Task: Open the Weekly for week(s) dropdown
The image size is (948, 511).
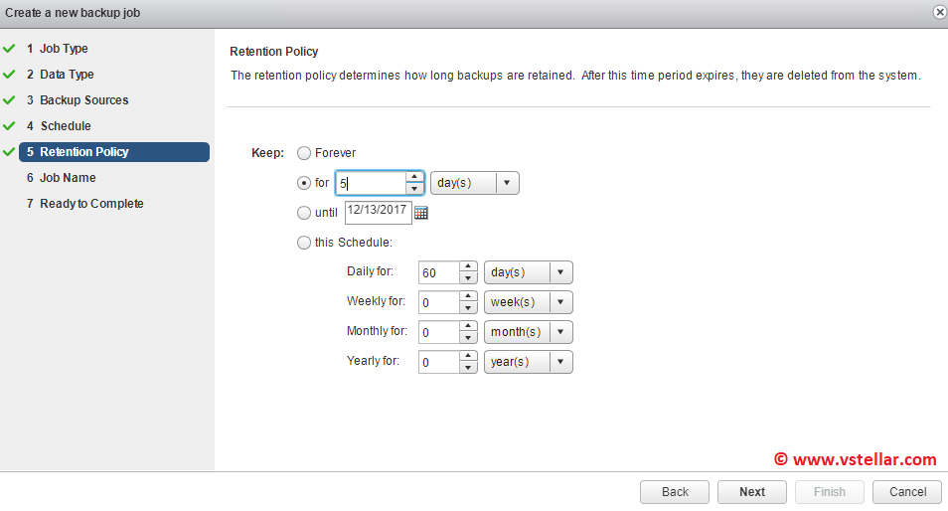Action: [x=529, y=302]
